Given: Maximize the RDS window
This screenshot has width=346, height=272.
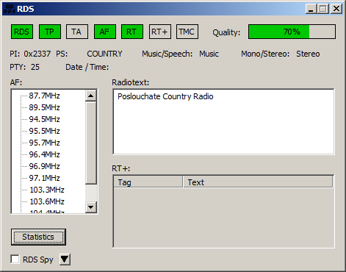Looking at the screenshot, I should pyautogui.click(x=323, y=9).
